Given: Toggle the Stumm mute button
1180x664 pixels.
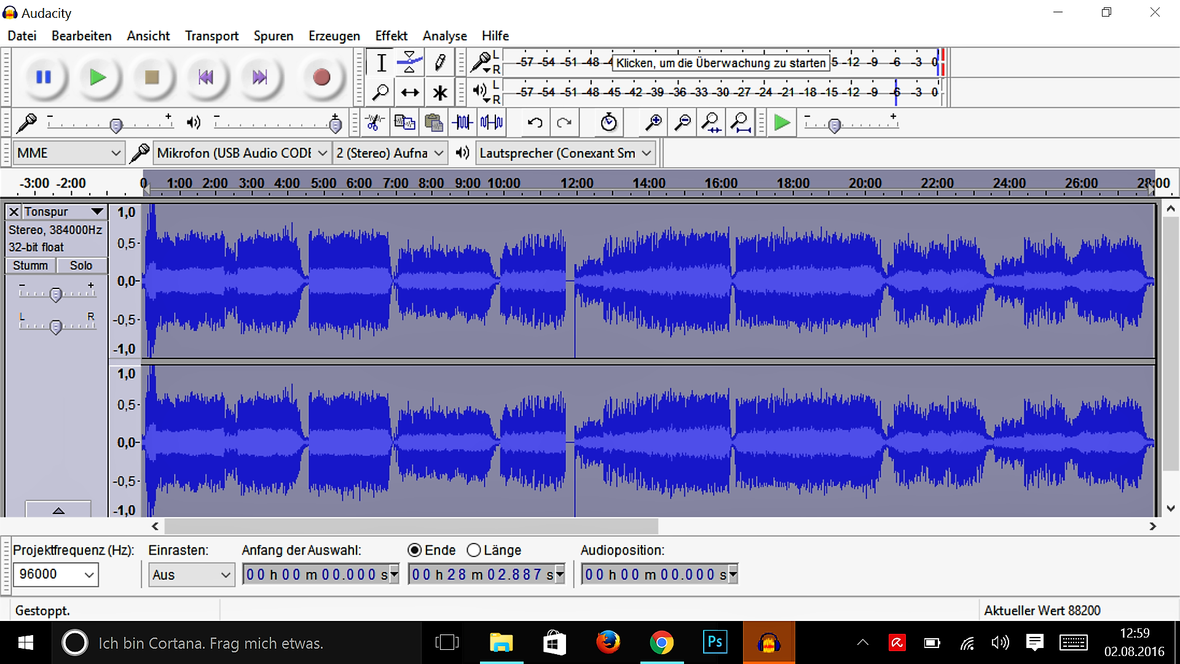Looking at the screenshot, I should tap(31, 266).
